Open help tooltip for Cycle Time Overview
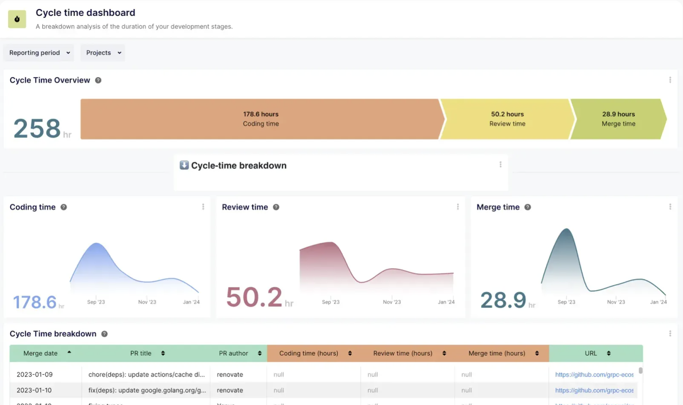 [98, 80]
